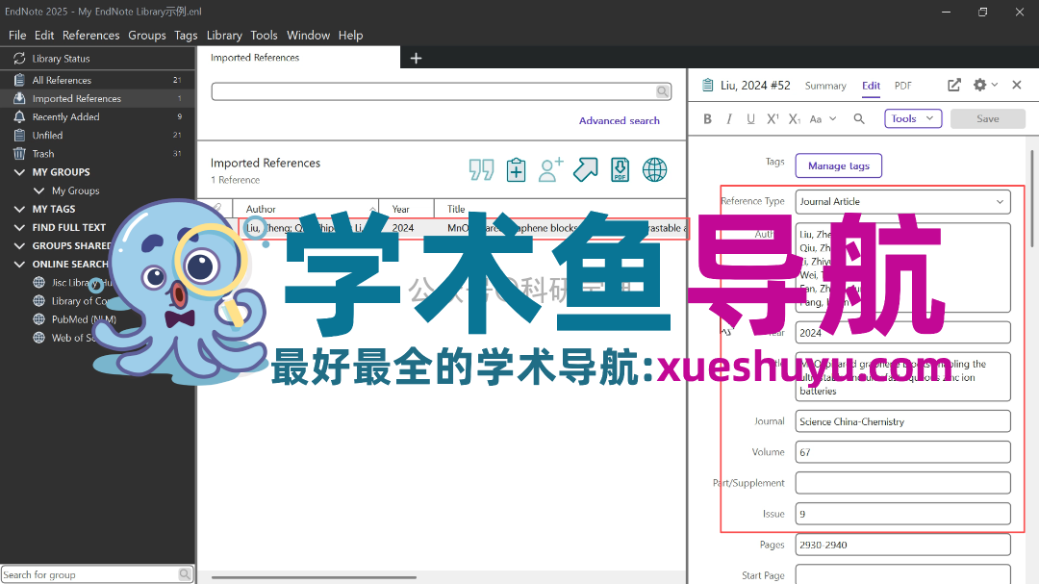Toggle italic formatting
This screenshot has width=1039, height=584.
pyautogui.click(x=729, y=118)
